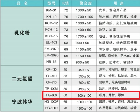Click K value 69 in EM-2070 row
The width and height of the screenshot is (140, 112).
[66, 49]
